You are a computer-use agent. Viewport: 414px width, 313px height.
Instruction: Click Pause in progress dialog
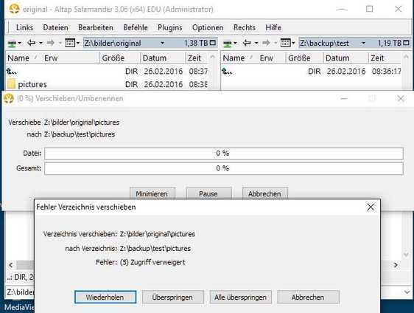[208, 193]
